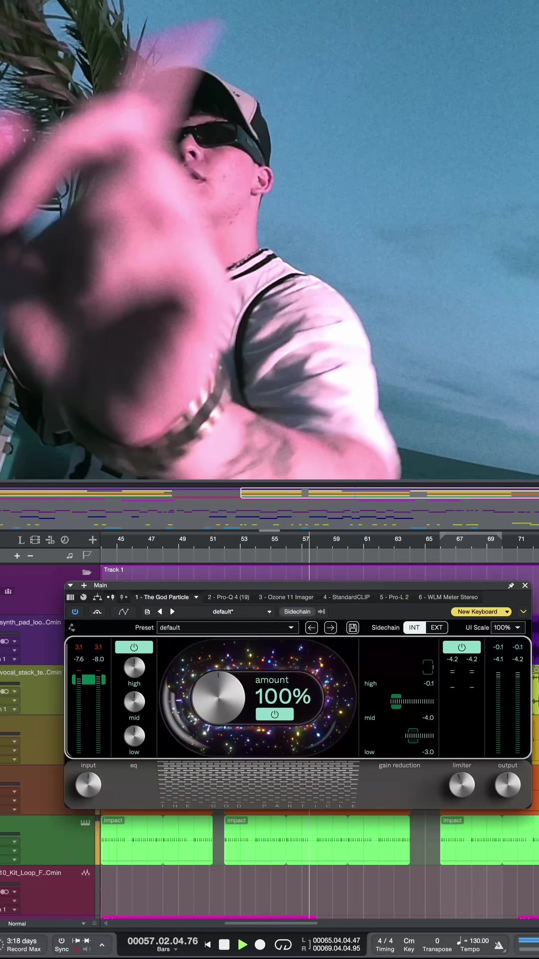Open the Bars time format dropdown
This screenshot has height=959, width=539.
click(168, 950)
